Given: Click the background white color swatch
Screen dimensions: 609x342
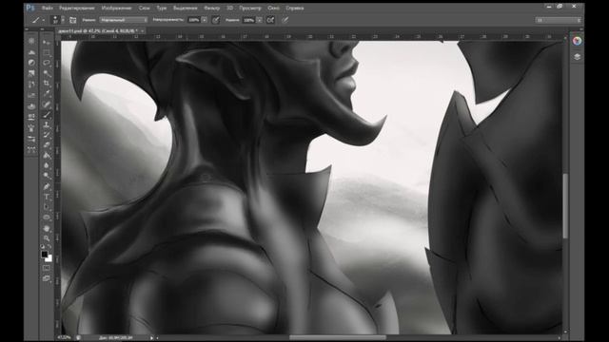Looking at the screenshot, I should [x=49, y=259].
